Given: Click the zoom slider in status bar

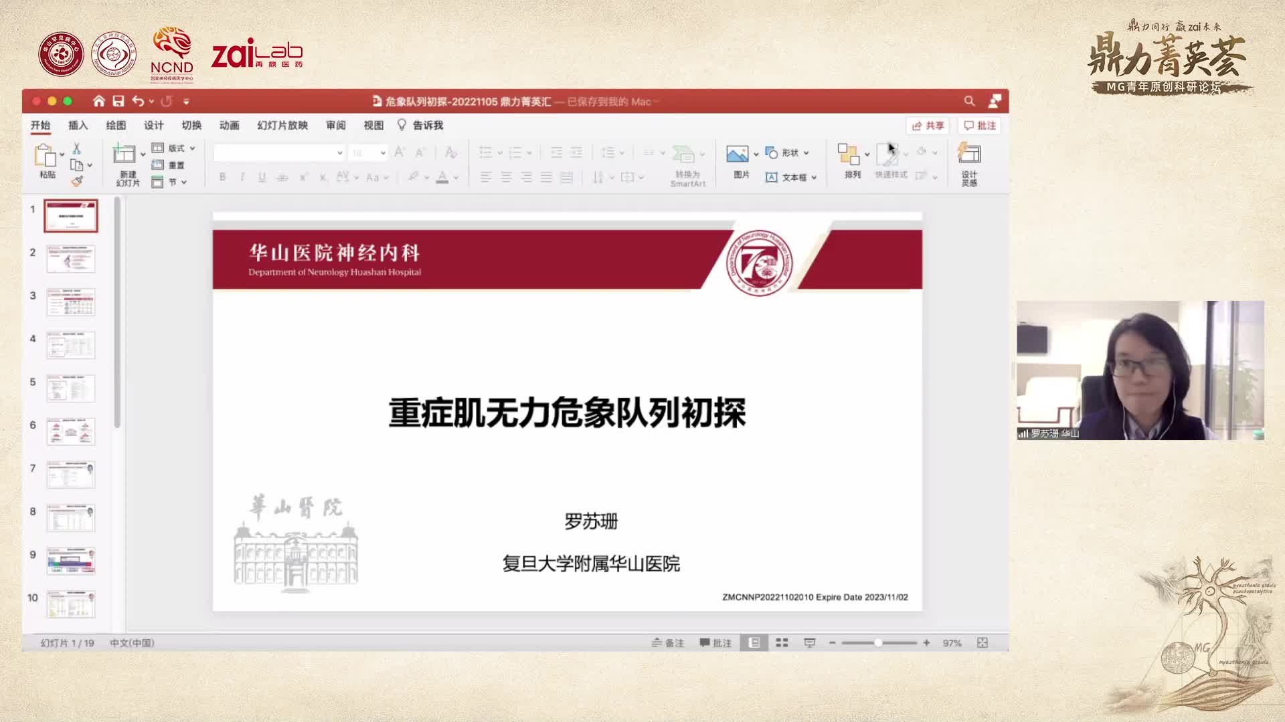Looking at the screenshot, I should point(878,642).
